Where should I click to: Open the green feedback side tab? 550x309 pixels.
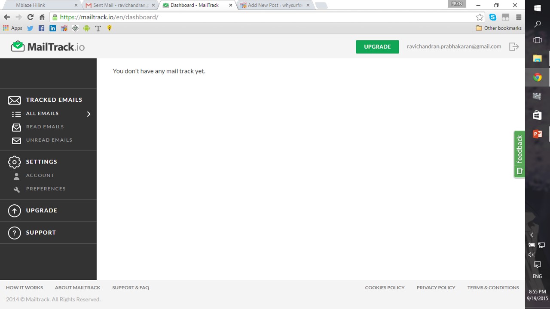click(519, 154)
